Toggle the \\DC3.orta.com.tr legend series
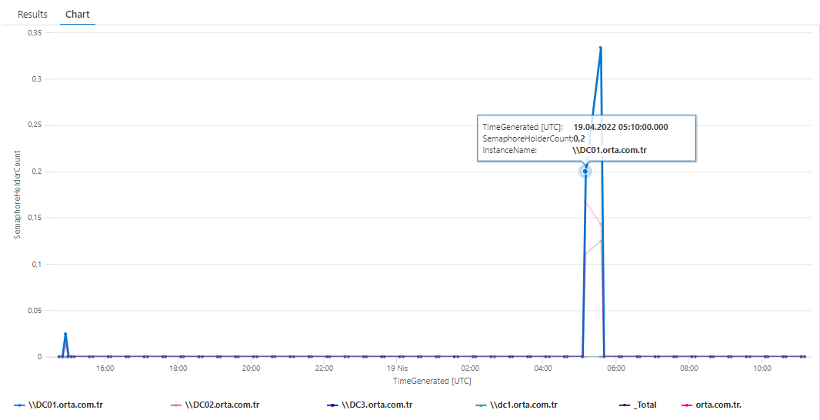820x420 pixels. pyautogui.click(x=370, y=405)
